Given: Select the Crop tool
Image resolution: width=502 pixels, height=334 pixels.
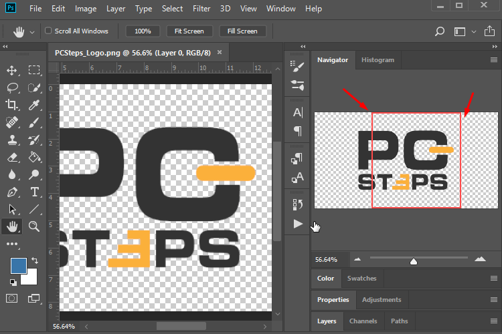Looking at the screenshot, I should click(12, 104).
